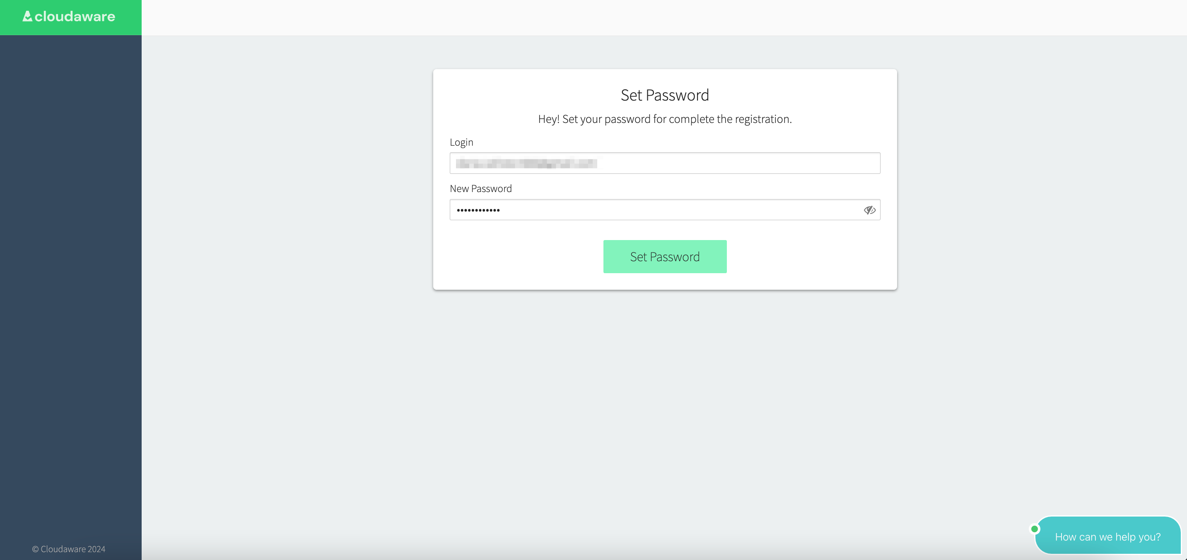Click the green triangle icon beside Cloudaware wordmark
1187x560 pixels.
(x=27, y=16)
